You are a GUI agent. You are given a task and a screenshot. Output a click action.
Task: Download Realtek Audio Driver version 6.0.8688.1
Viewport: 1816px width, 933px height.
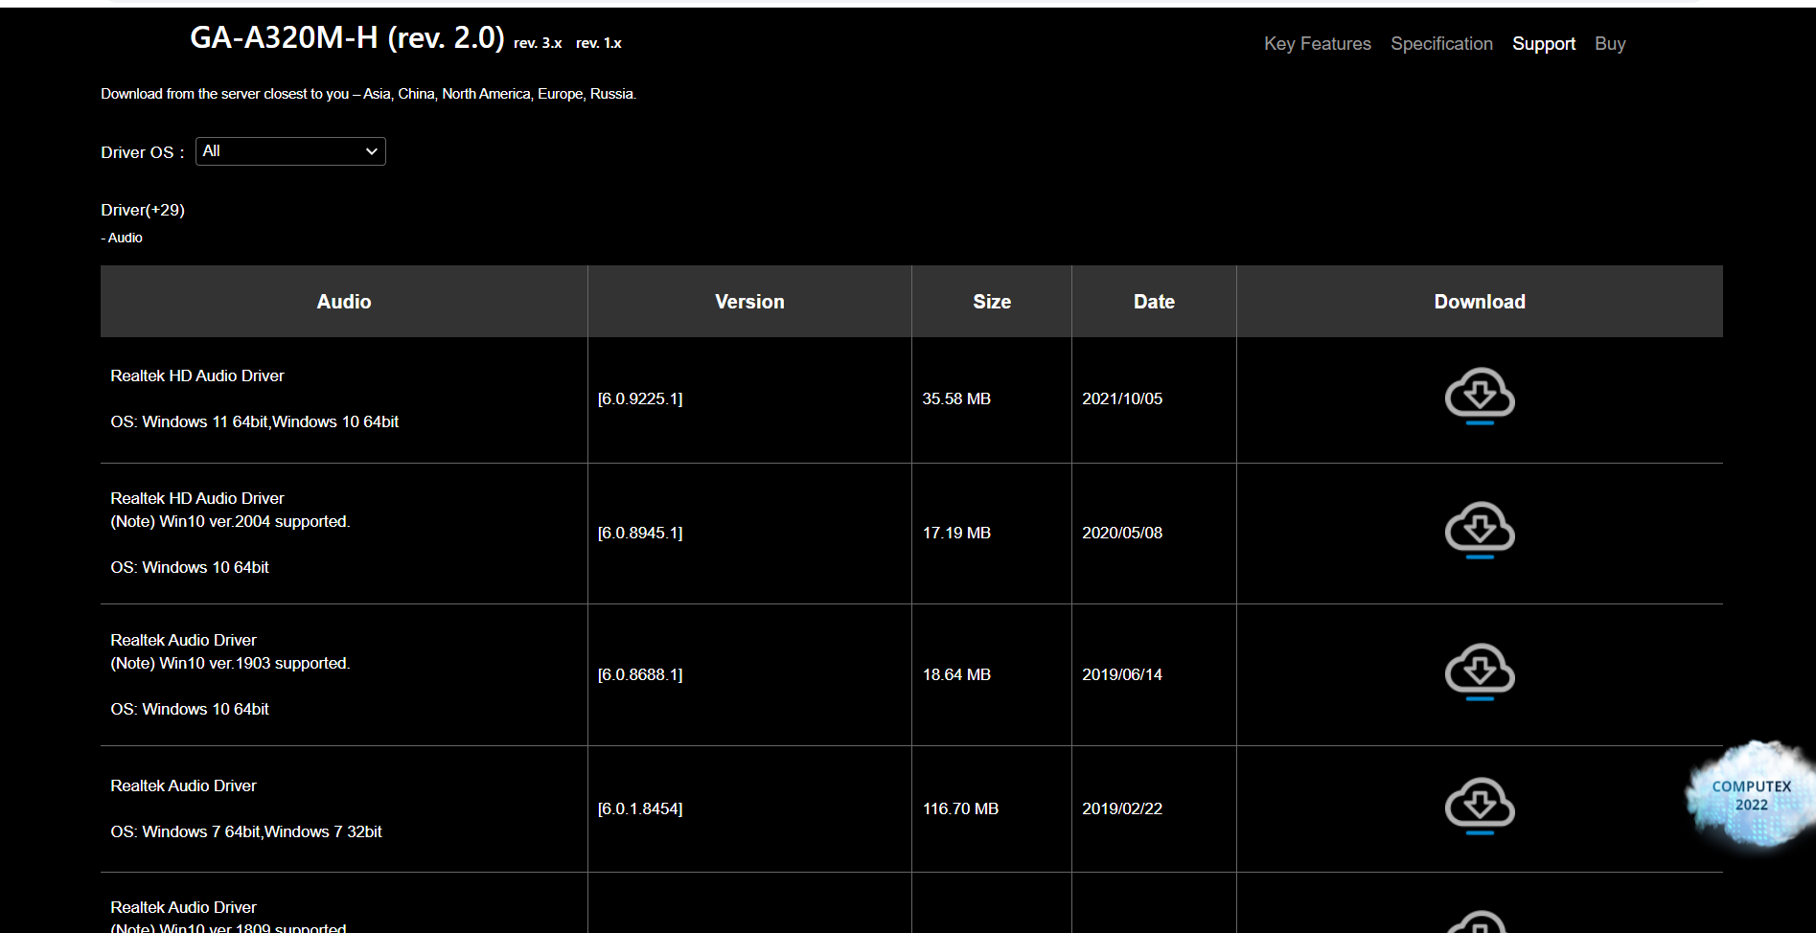click(x=1480, y=671)
